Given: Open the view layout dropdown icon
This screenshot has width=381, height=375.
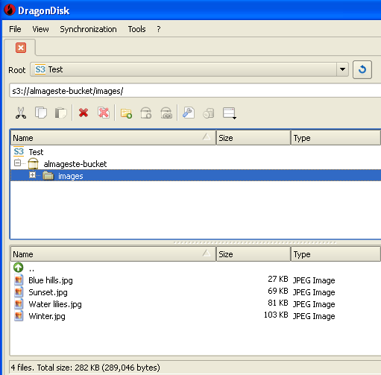Looking at the screenshot, I should (229, 113).
